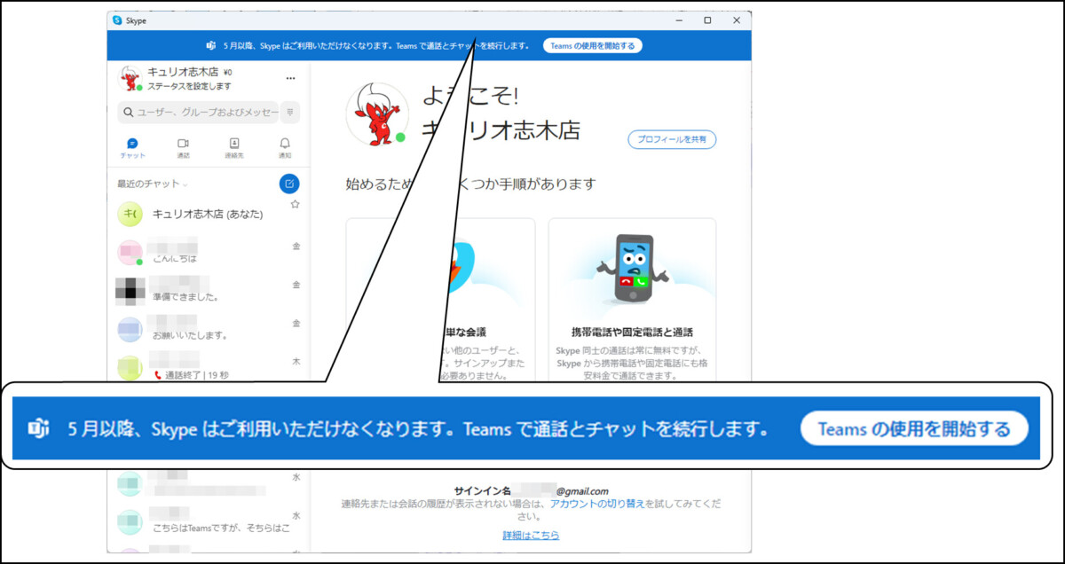Click 'ステータスを設定します' status text
Image resolution: width=1065 pixels, height=564 pixels.
(x=189, y=86)
